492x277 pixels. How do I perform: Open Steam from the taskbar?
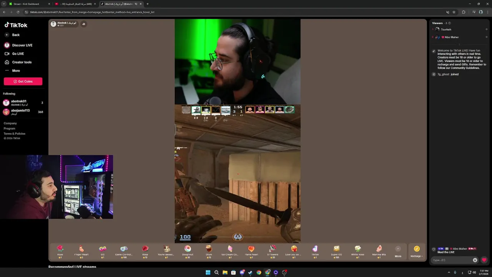coord(250,272)
